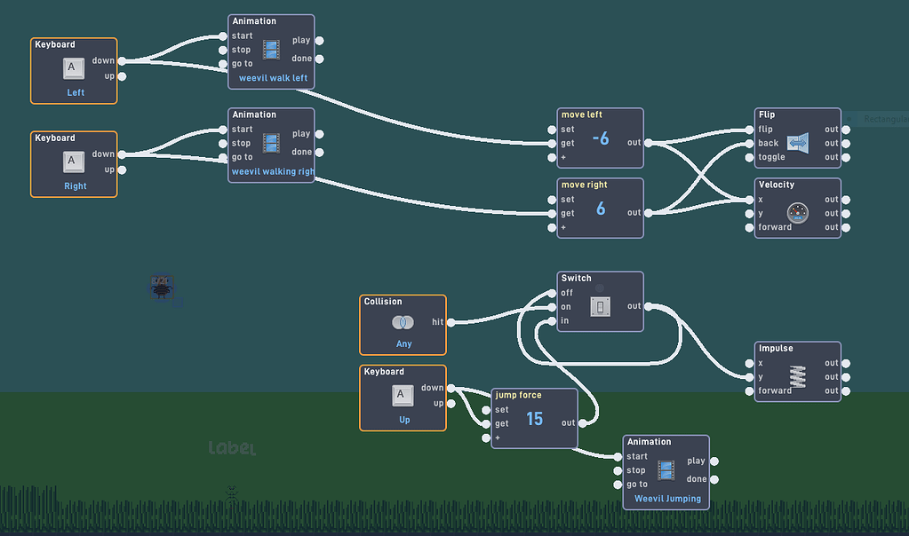Click the + input port of move left node
The height and width of the screenshot is (536, 909).
[552, 157]
